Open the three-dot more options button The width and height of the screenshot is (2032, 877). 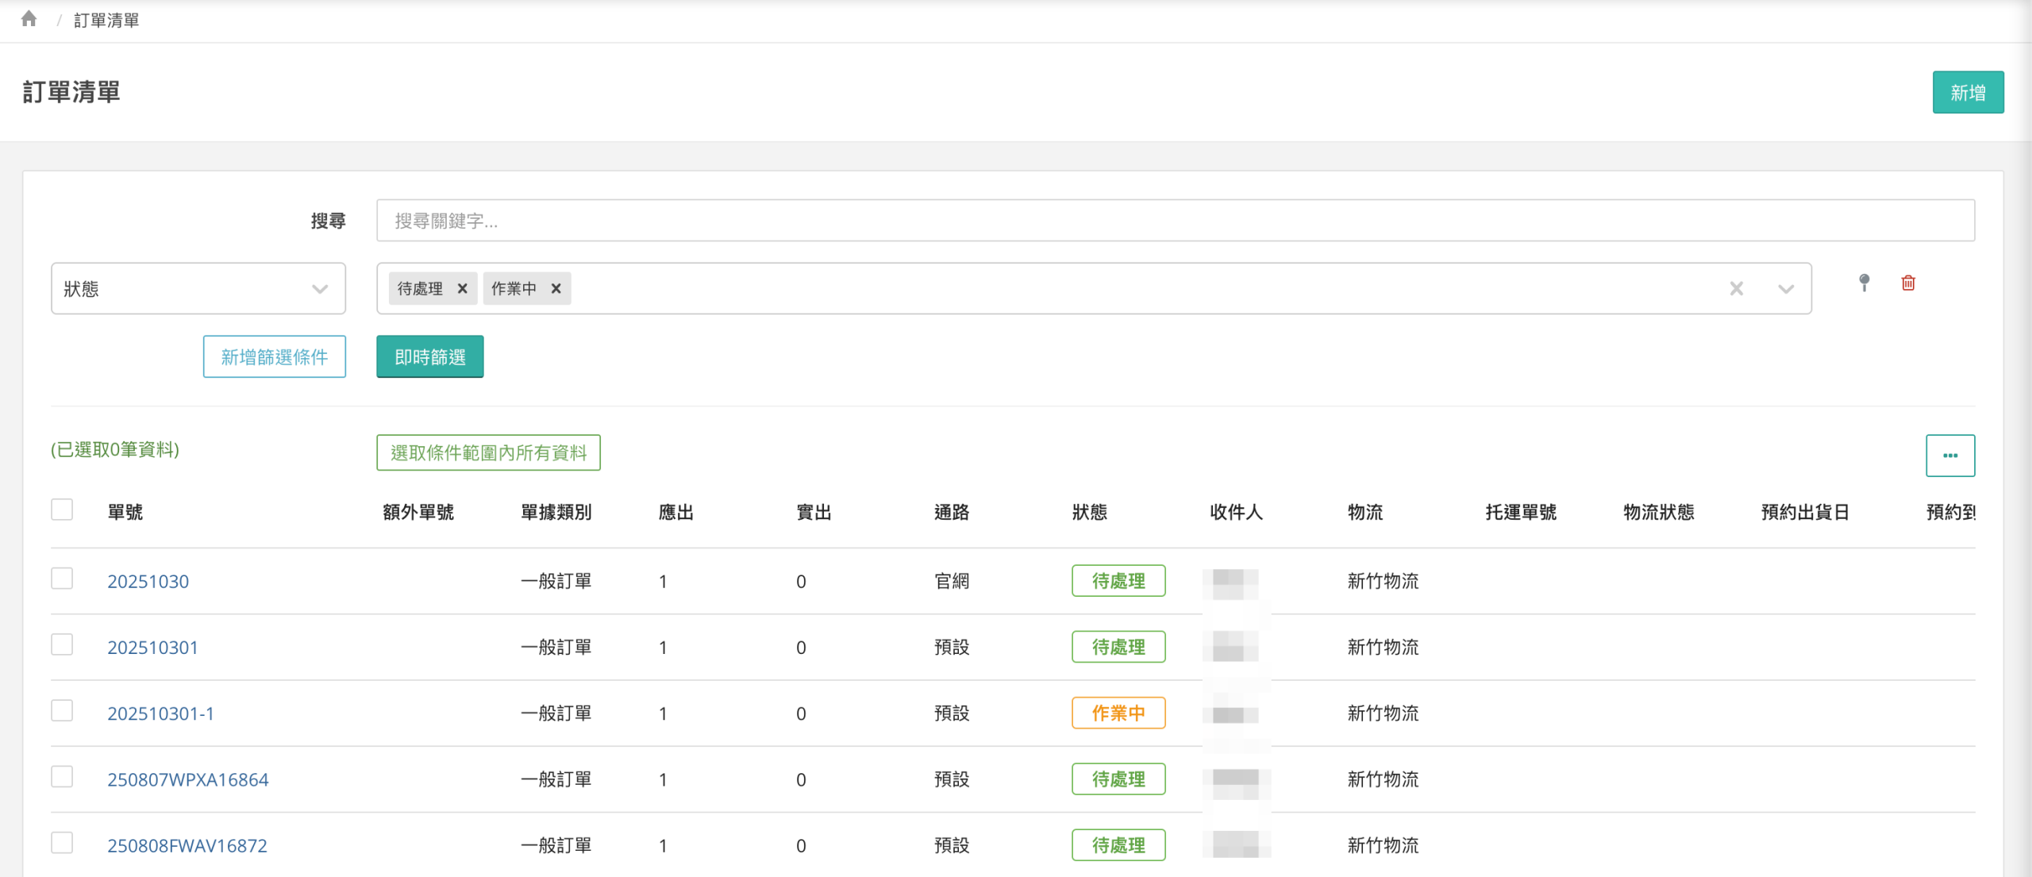point(1949,456)
